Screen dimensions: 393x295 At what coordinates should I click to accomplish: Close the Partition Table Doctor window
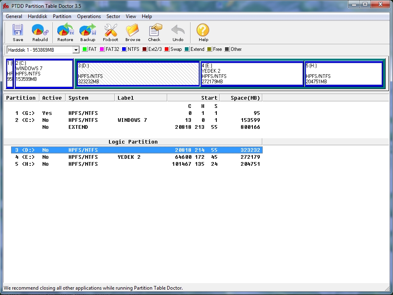pos(380,5)
